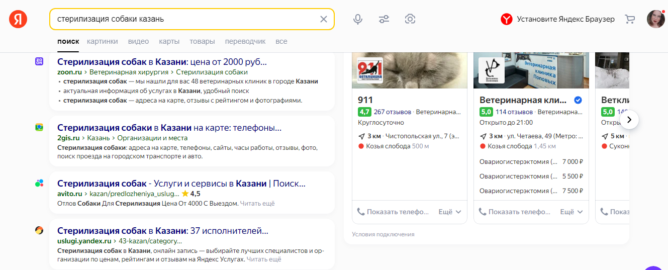Click the 911 clinic logo thumbnail
Image resolution: width=668 pixels, height=270 pixels.
click(370, 70)
